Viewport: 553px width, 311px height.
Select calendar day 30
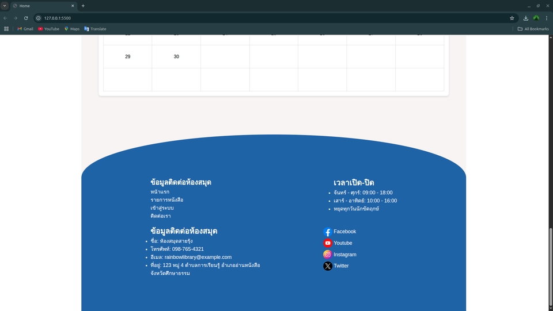[x=176, y=56]
